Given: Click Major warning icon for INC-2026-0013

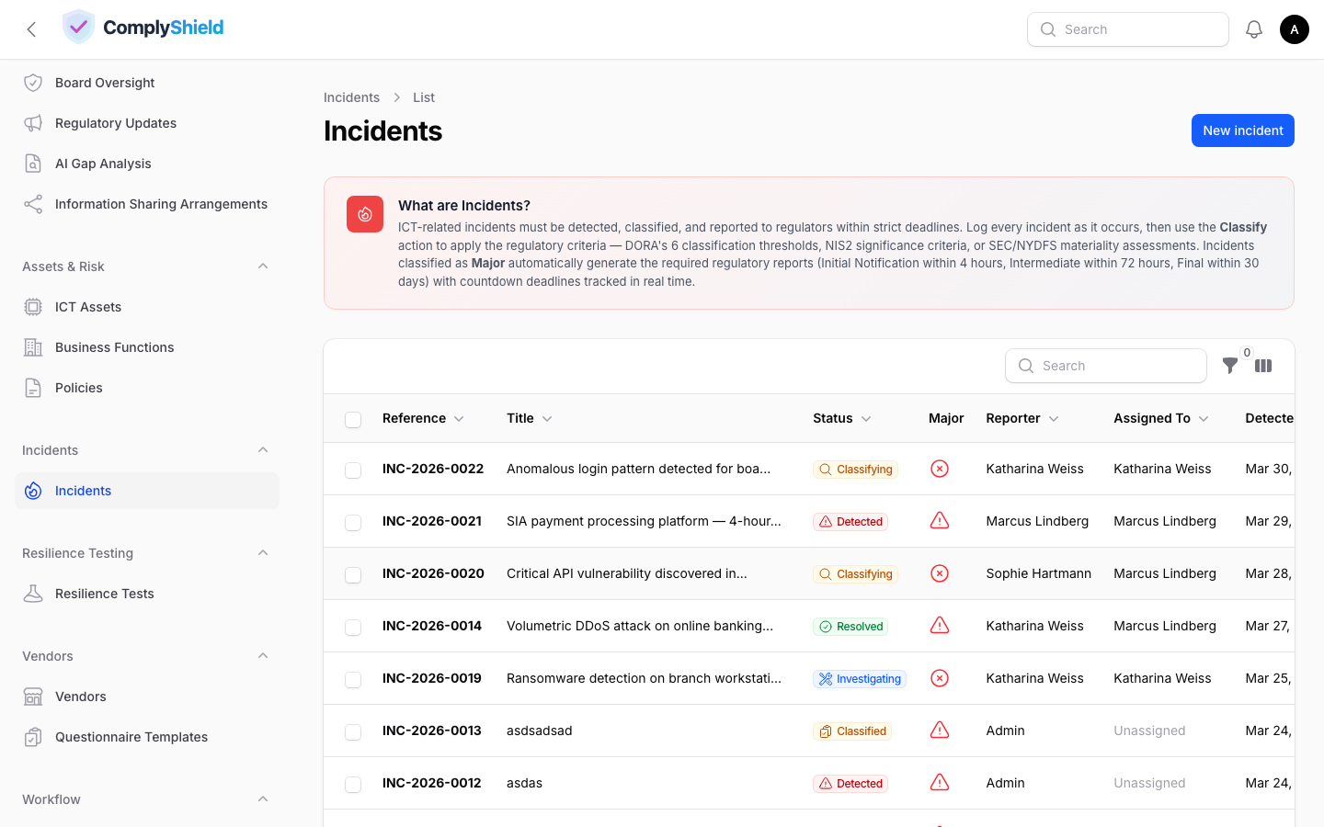Looking at the screenshot, I should tap(940, 731).
